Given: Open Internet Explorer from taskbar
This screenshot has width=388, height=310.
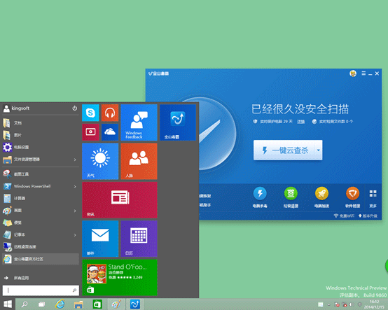Looking at the screenshot, I should pyautogui.click(x=60, y=304).
